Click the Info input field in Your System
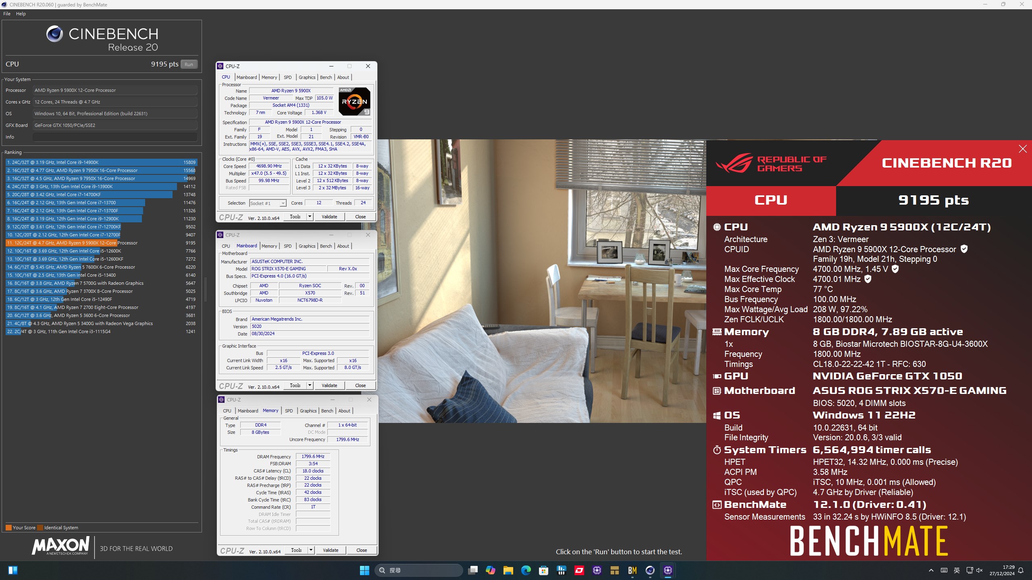The height and width of the screenshot is (580, 1032). [115, 137]
